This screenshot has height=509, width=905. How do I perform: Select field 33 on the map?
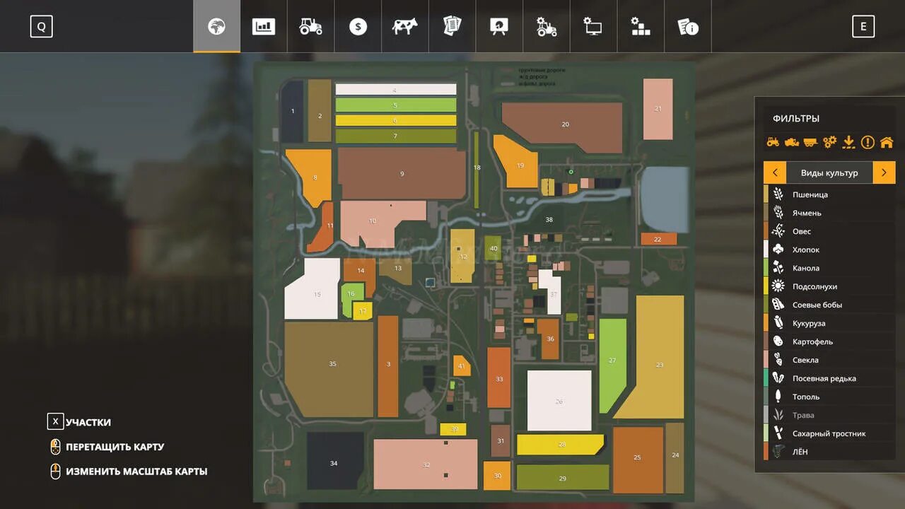(498, 378)
